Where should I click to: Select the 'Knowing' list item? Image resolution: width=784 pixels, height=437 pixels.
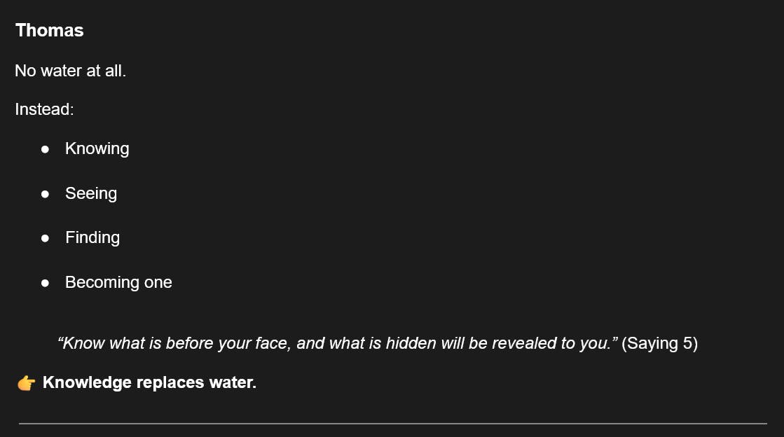coord(97,148)
